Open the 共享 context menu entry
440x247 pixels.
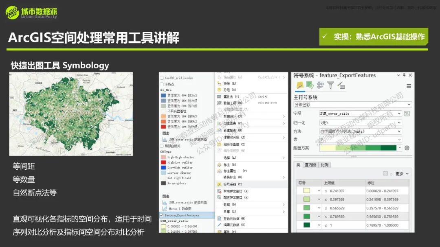(251, 211)
